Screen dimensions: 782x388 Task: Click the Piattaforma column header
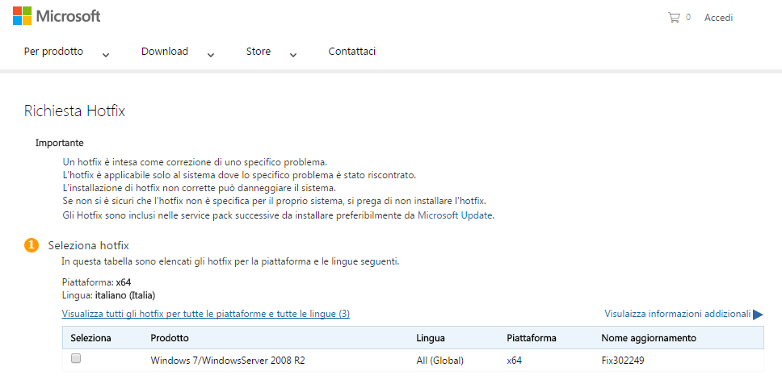[531, 338]
